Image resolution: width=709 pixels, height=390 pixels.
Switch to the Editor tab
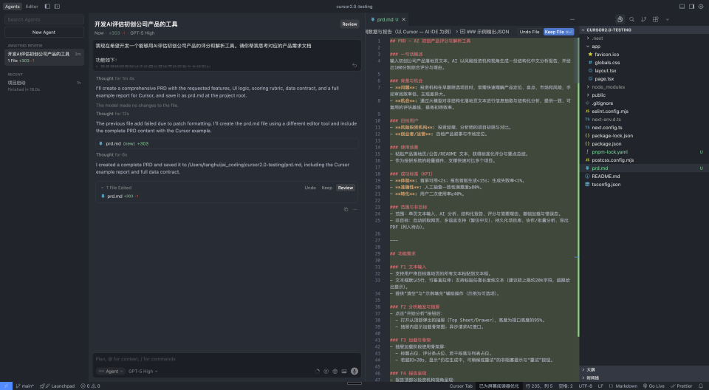click(32, 6)
